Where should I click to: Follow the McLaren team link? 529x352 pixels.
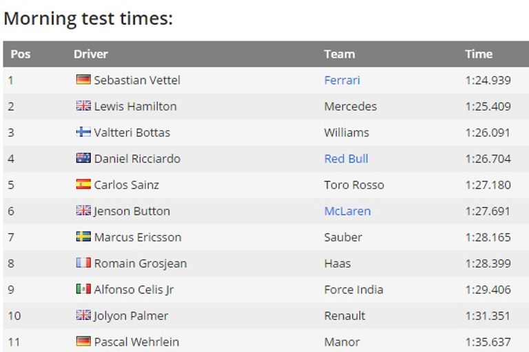tap(347, 210)
